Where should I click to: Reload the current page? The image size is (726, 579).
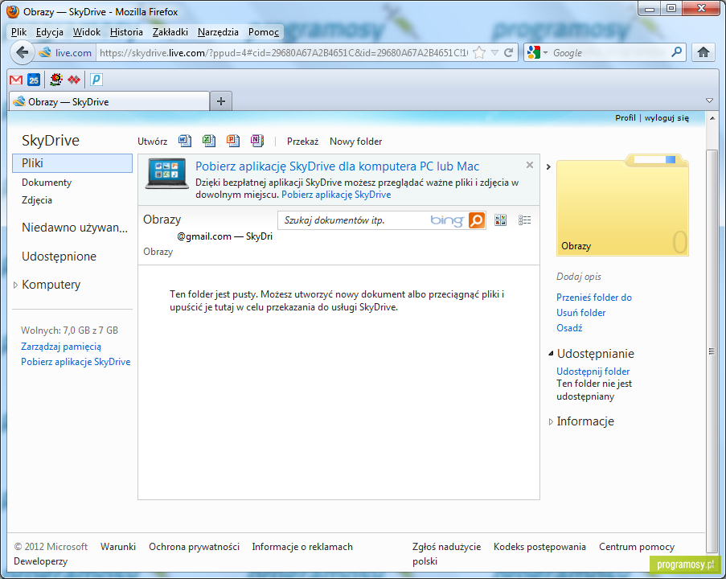[x=508, y=52]
